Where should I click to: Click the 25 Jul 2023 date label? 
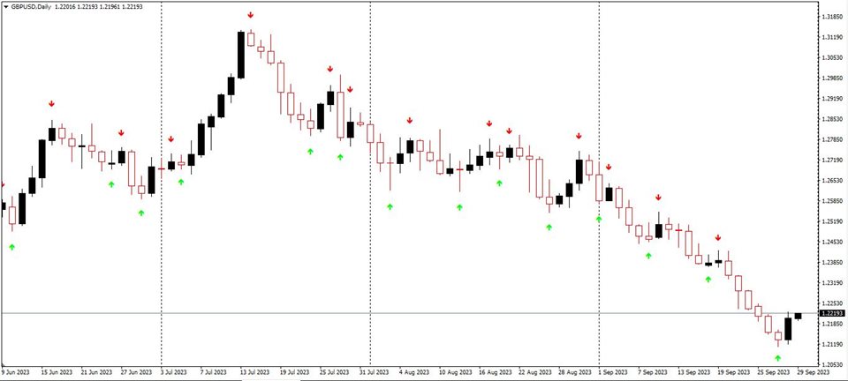tap(335, 372)
